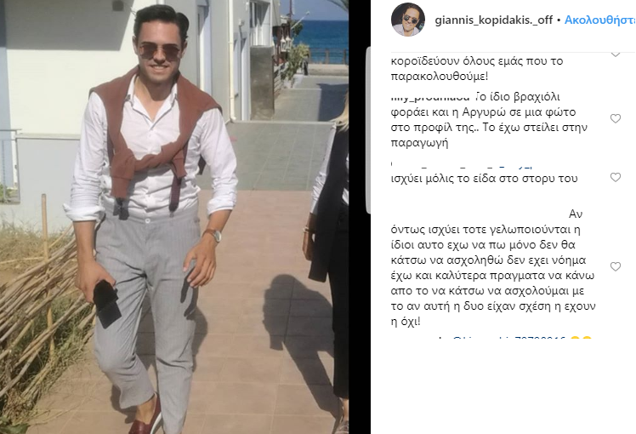
Task: Open the giannis_kopidakis._off profile username
Action: (x=494, y=20)
